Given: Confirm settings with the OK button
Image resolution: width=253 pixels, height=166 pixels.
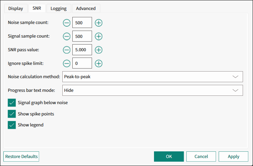Looking at the screenshot, I should [169, 156].
